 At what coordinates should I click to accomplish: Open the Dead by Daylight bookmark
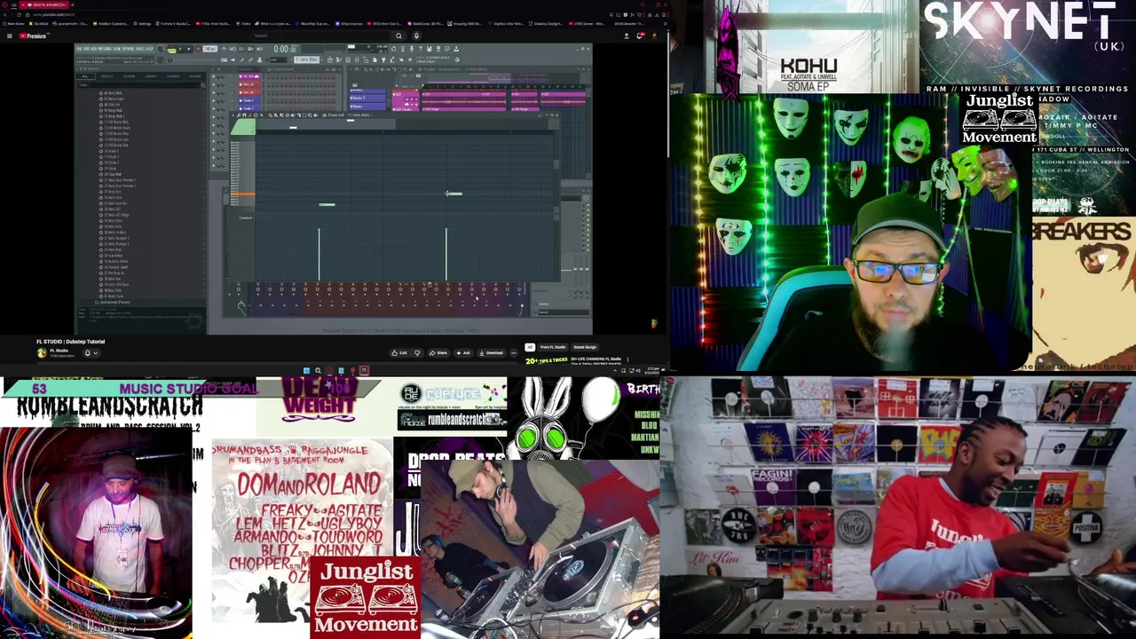[x=548, y=24]
